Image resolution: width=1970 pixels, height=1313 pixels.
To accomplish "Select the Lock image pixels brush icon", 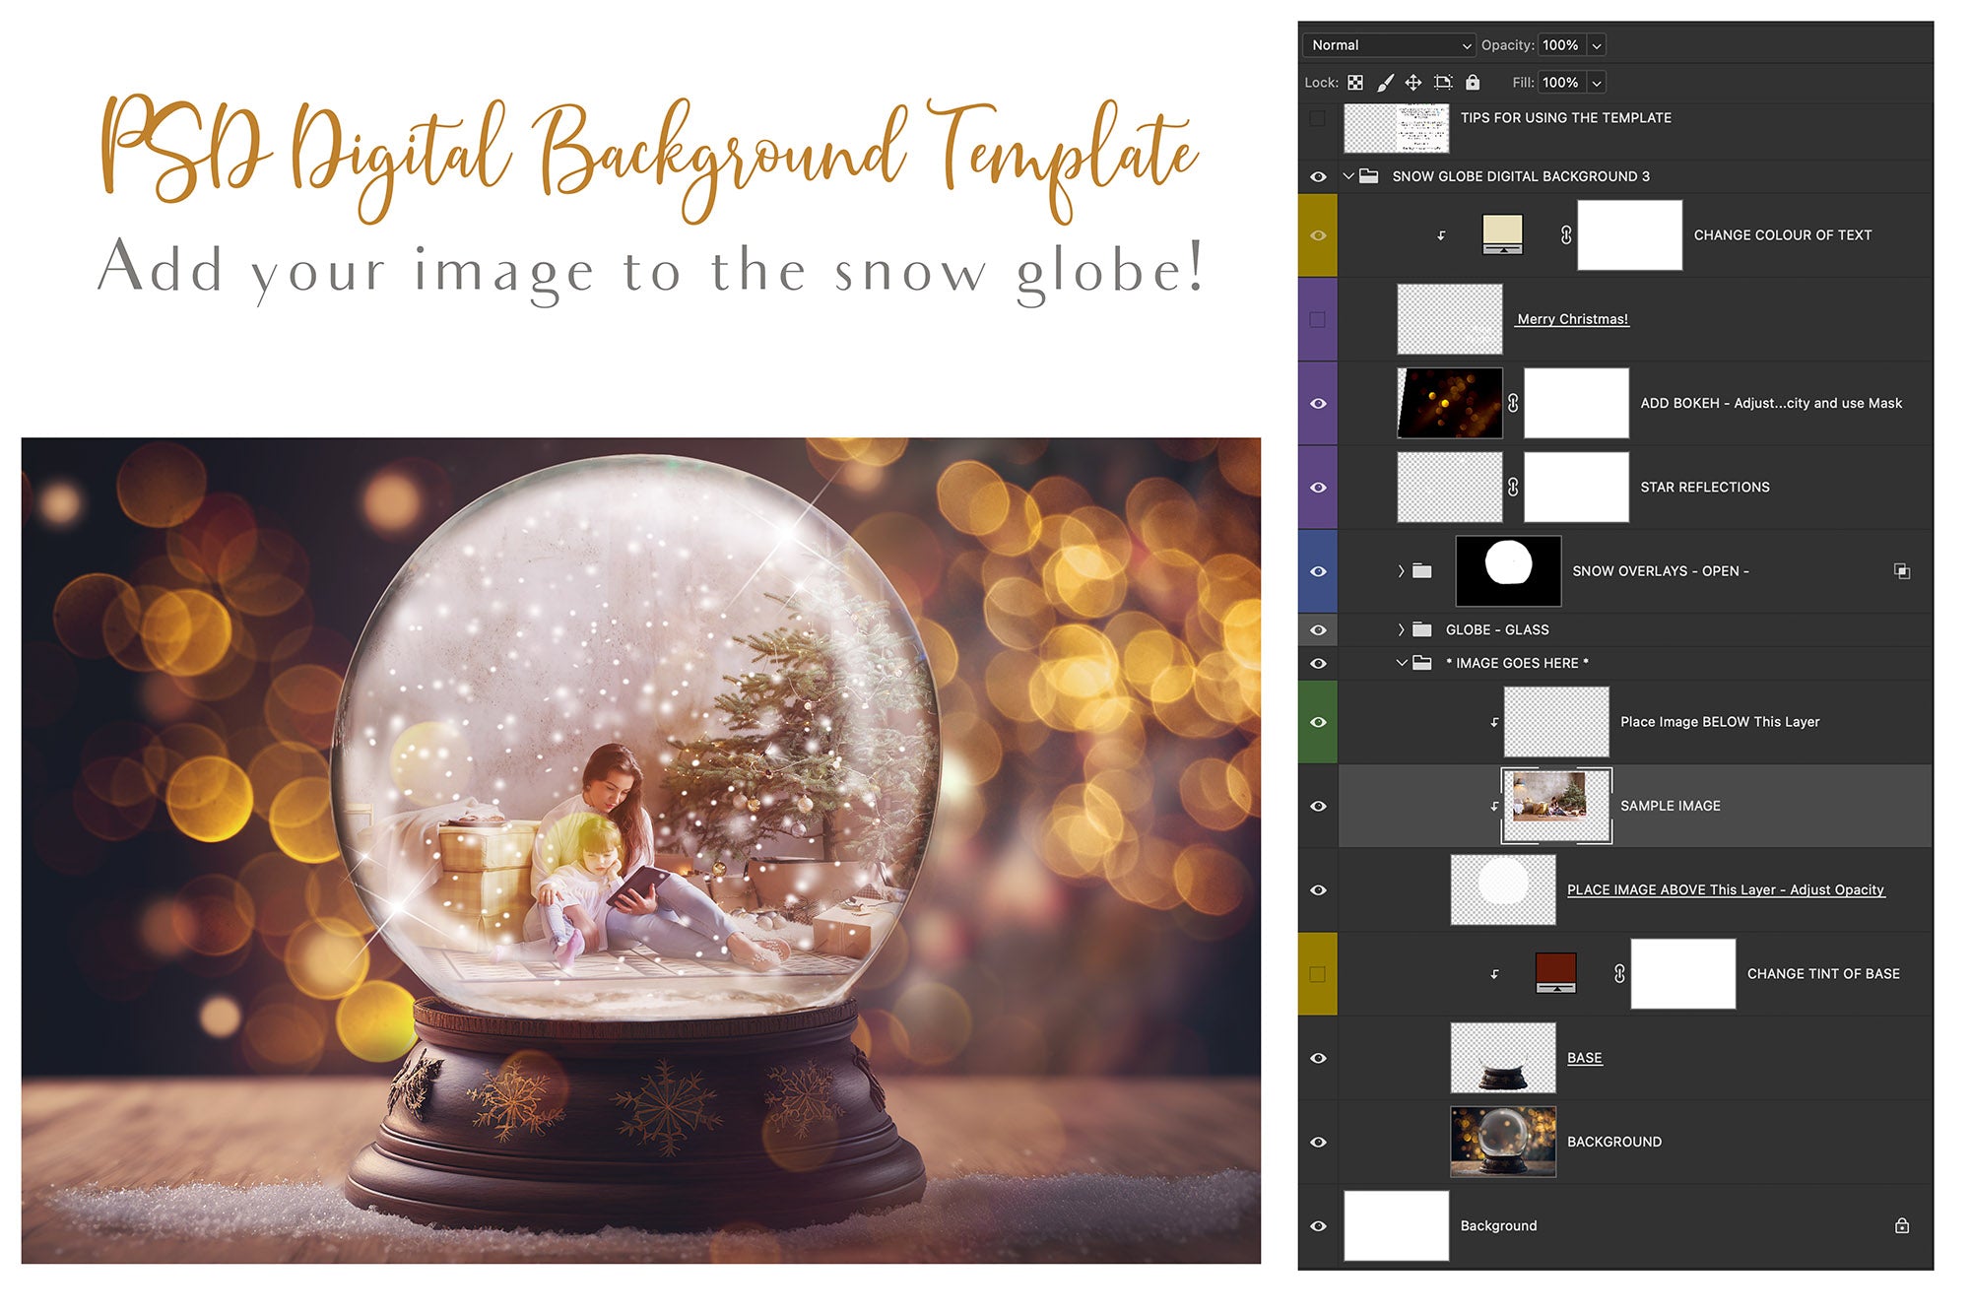I will pos(1385,83).
